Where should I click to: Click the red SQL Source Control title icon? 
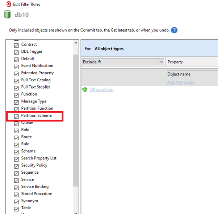point(8,4)
